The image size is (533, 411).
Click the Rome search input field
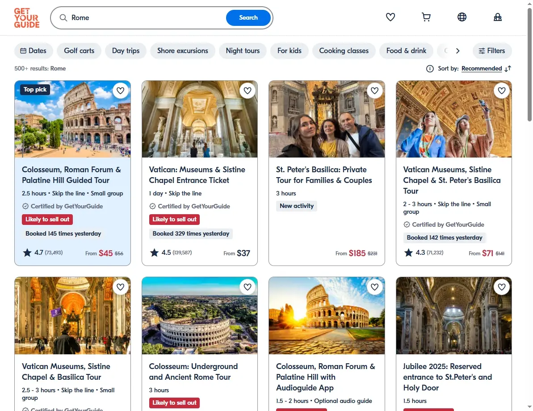point(146,18)
